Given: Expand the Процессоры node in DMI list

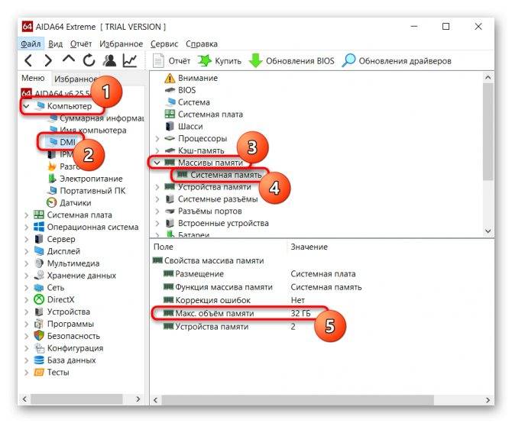Looking at the screenshot, I should tap(157, 139).
